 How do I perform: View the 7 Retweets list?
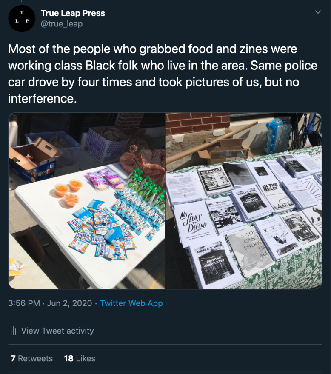(x=32, y=358)
